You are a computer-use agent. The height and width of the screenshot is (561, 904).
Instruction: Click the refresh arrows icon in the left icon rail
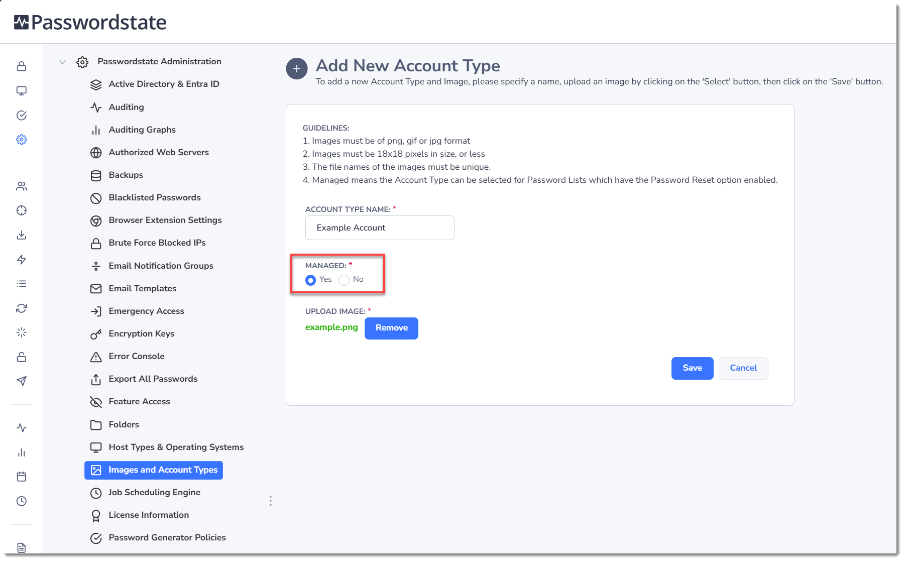pos(22,308)
